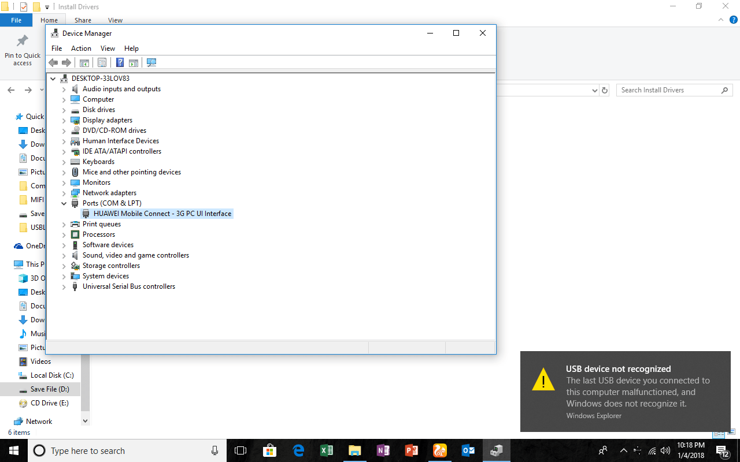Image resolution: width=740 pixels, height=462 pixels.
Task: Expand the Audio inputs and outputs node
Action: click(64, 90)
